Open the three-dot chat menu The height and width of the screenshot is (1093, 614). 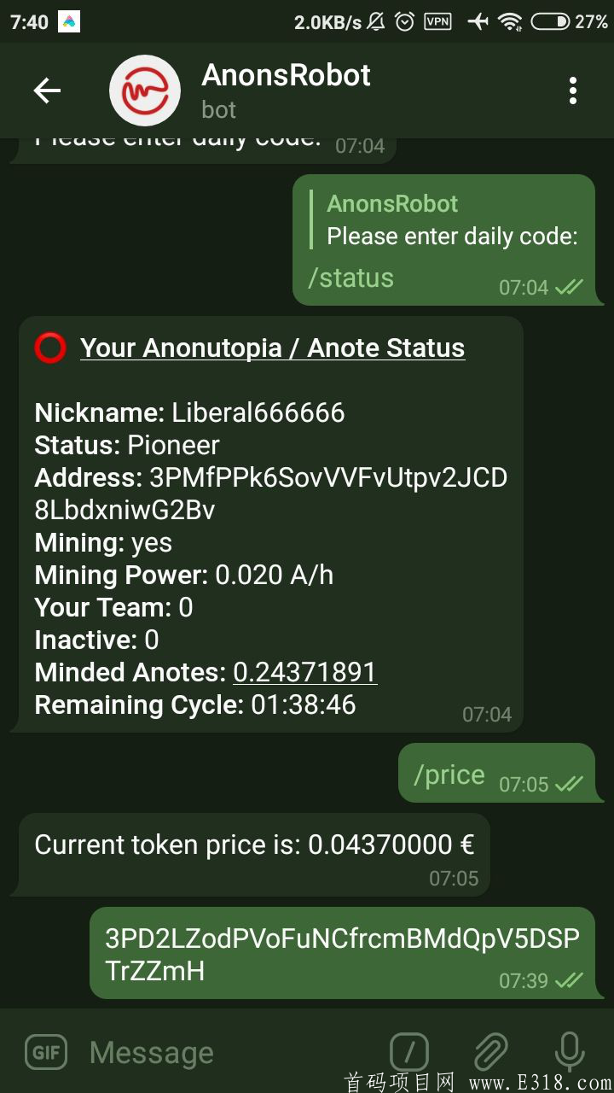click(x=573, y=91)
